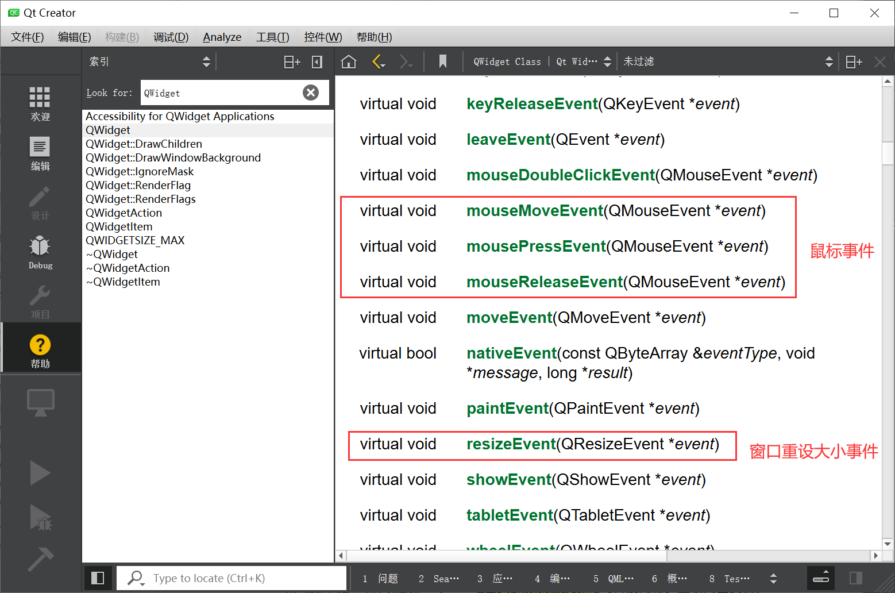Switch to 编辑 edit mode

click(x=40, y=153)
